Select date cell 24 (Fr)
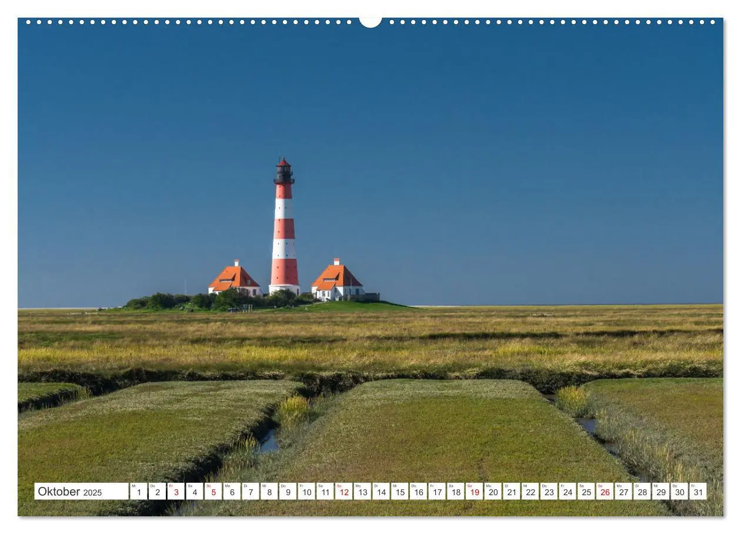Viewport: 741px width, 534px height. pyautogui.click(x=567, y=492)
